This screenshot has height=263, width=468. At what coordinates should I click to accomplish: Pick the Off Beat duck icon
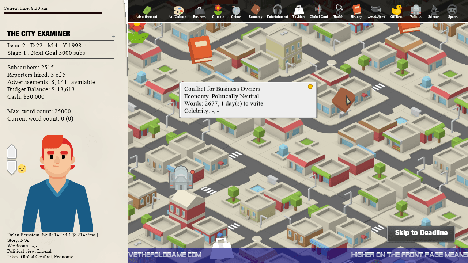396,11
